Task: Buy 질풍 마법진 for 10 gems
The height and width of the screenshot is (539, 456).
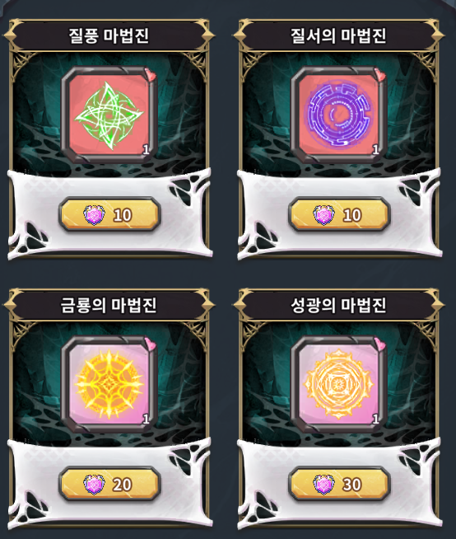Action: point(109,215)
